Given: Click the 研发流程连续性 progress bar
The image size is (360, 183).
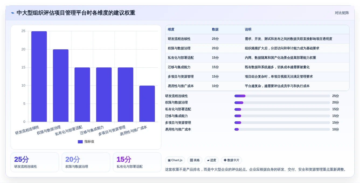Looking at the screenshot, I should (282, 96).
